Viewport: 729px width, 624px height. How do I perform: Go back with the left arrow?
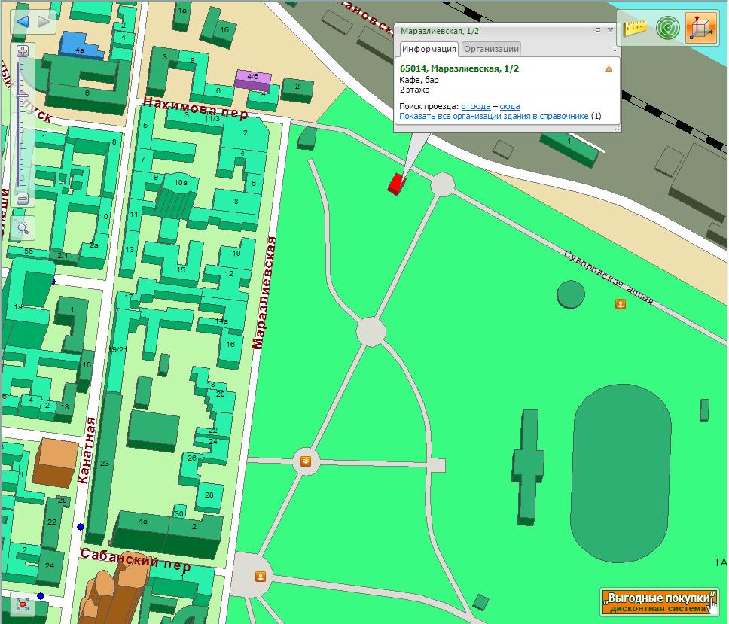22,21
